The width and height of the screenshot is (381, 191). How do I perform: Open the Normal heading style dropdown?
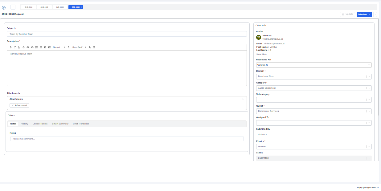[x=59, y=47]
